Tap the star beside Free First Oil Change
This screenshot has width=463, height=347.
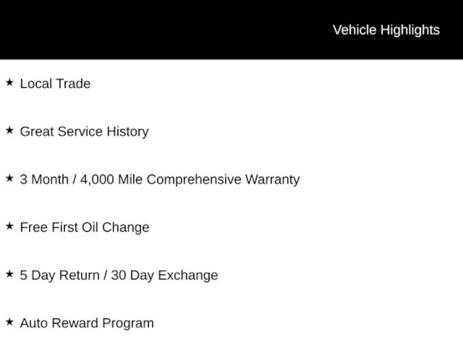coord(9,226)
